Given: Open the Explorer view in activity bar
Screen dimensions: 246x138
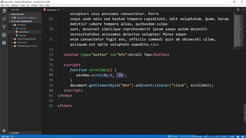Looking at the screenshot, I should click(x=4, y=11).
